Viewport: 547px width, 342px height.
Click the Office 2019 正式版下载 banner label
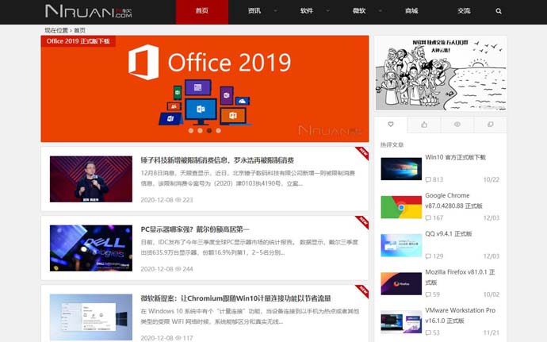pyautogui.click(x=78, y=41)
